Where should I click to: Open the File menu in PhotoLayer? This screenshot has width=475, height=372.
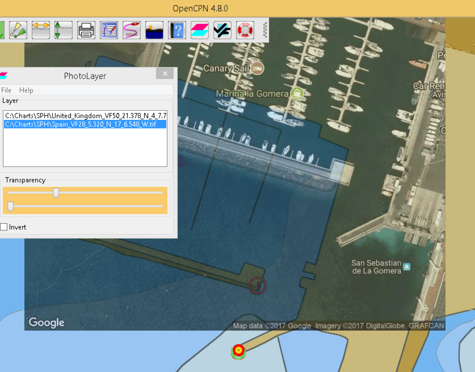tap(6, 90)
